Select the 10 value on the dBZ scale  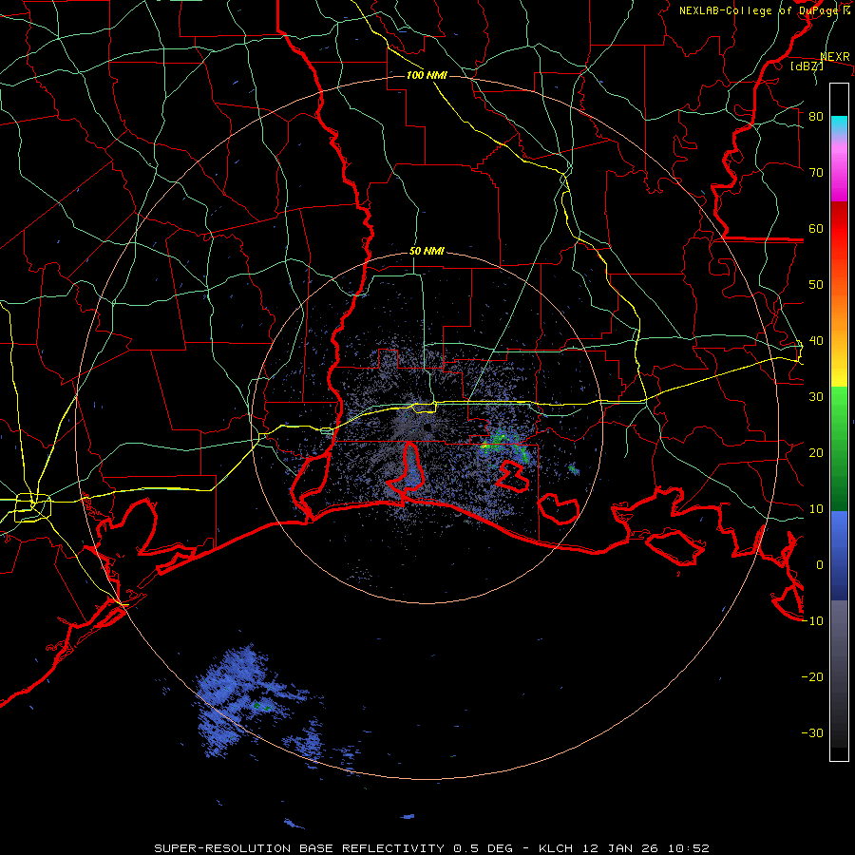pos(816,509)
